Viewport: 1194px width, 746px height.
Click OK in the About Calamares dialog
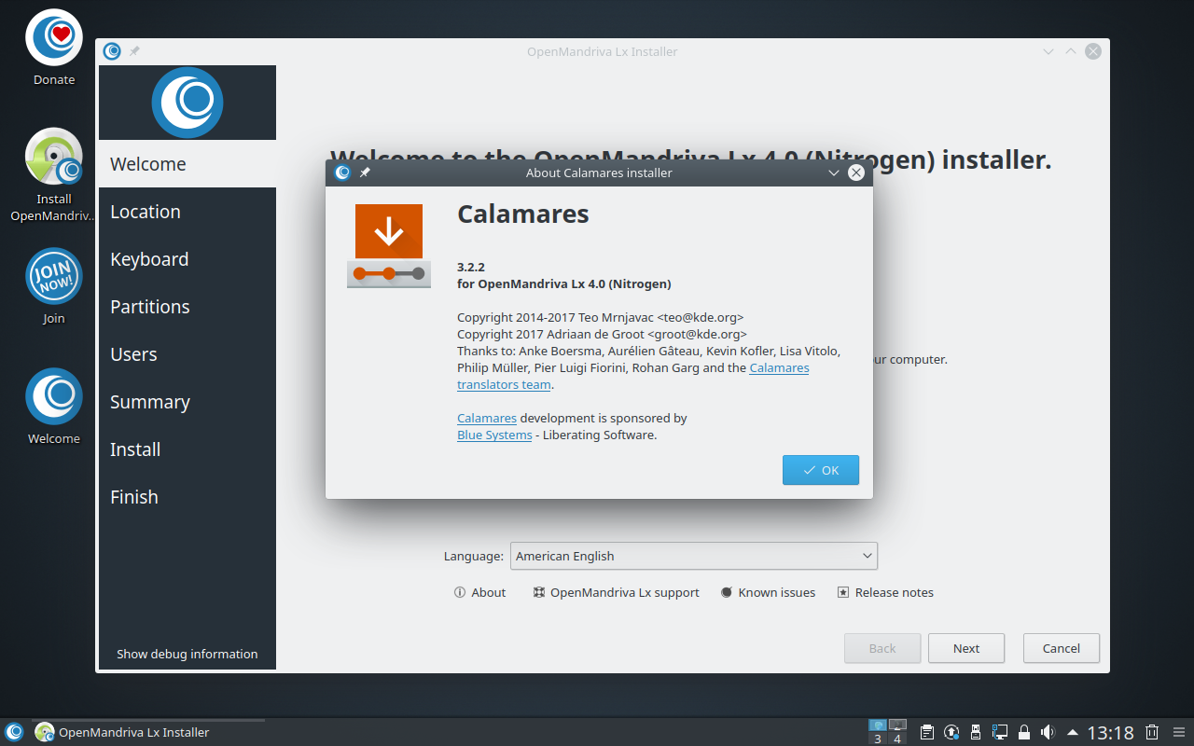(x=820, y=470)
